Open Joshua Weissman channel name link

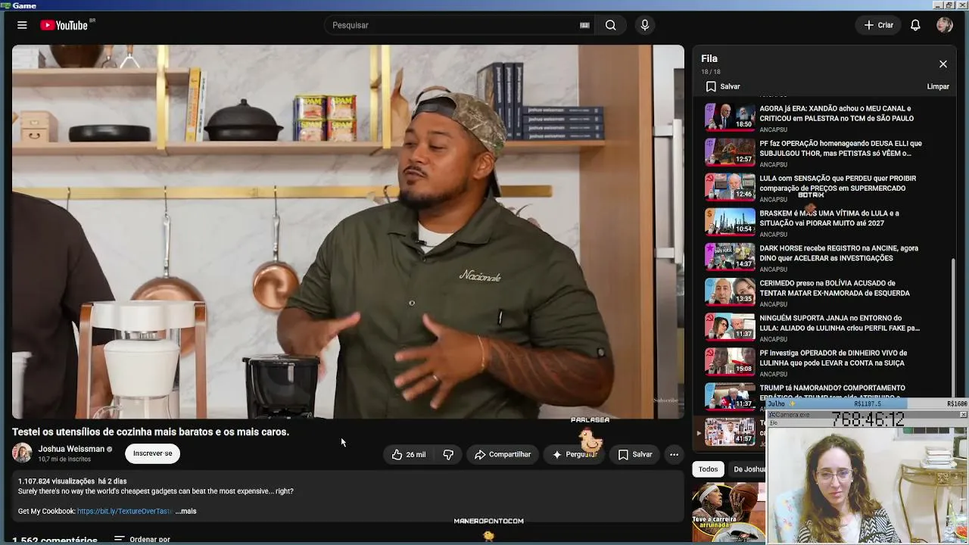click(x=71, y=449)
